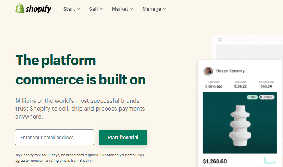The width and height of the screenshot is (283, 167).
Task: Open the Sell navigation menu
Action: point(93,9)
